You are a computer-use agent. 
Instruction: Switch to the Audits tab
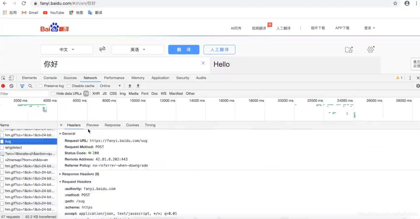pos(201,78)
